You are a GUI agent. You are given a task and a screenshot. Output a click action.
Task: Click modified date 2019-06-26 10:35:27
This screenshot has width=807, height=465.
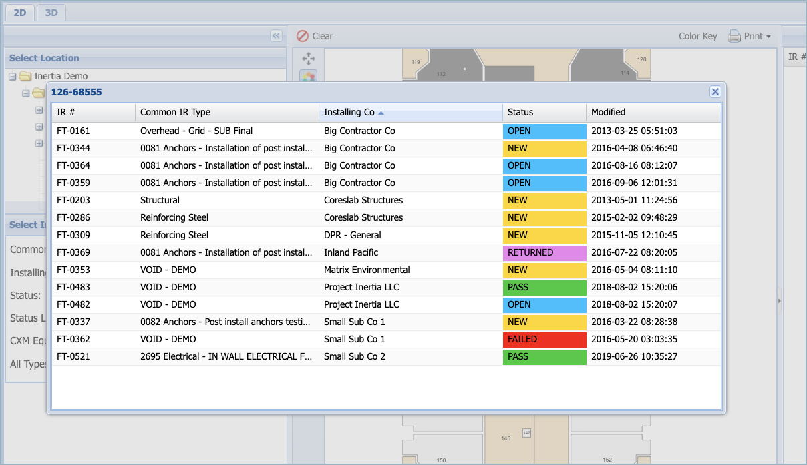(635, 356)
